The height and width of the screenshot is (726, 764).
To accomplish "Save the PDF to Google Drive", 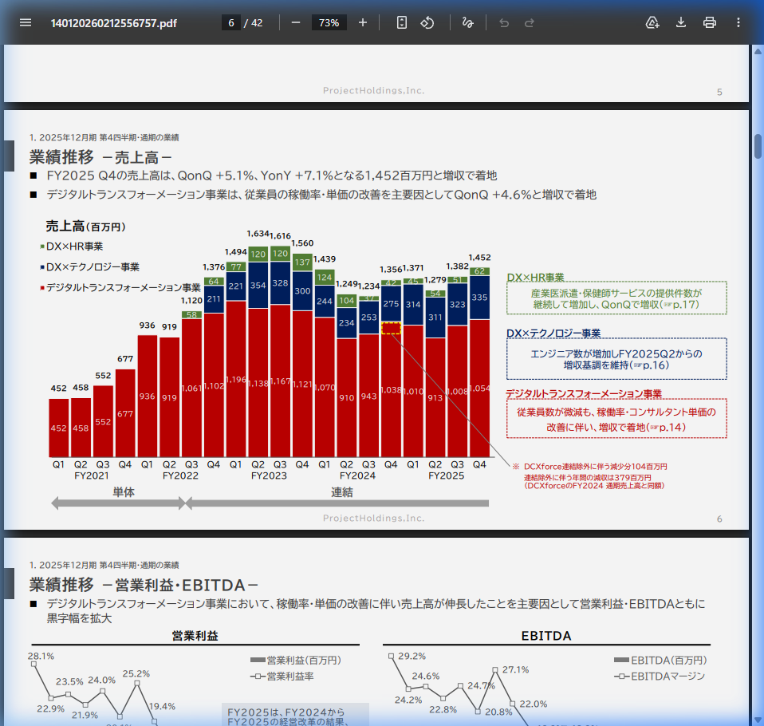I will [x=652, y=22].
